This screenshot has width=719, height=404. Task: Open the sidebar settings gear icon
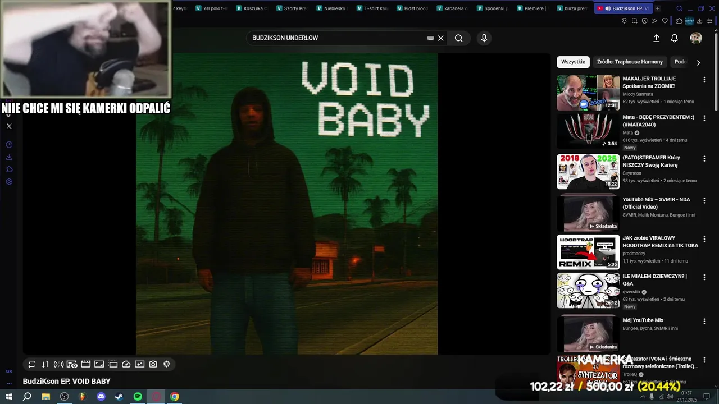pyautogui.click(x=9, y=182)
